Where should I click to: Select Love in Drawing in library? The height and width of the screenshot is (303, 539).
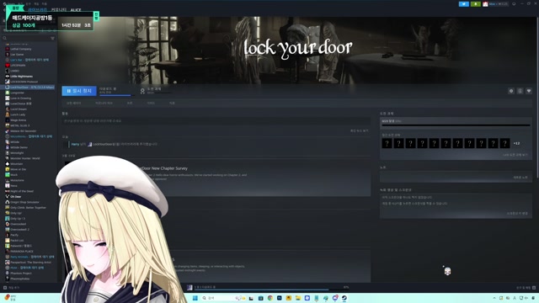[20, 98]
